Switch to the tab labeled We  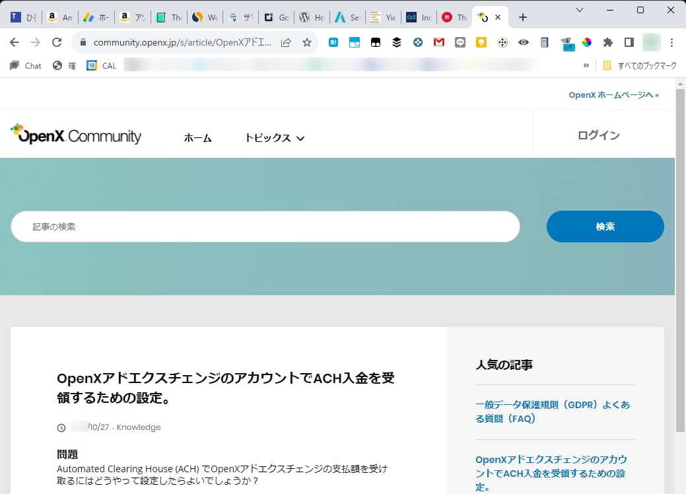[205, 18]
